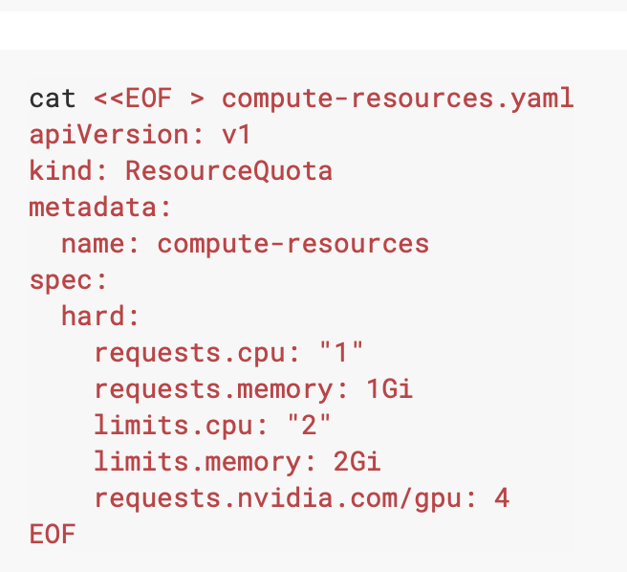The image size is (627, 572).
Task: Click the apiVersion: v1 line
Action: coord(140,135)
